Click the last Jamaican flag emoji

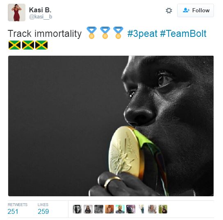tap(41, 45)
